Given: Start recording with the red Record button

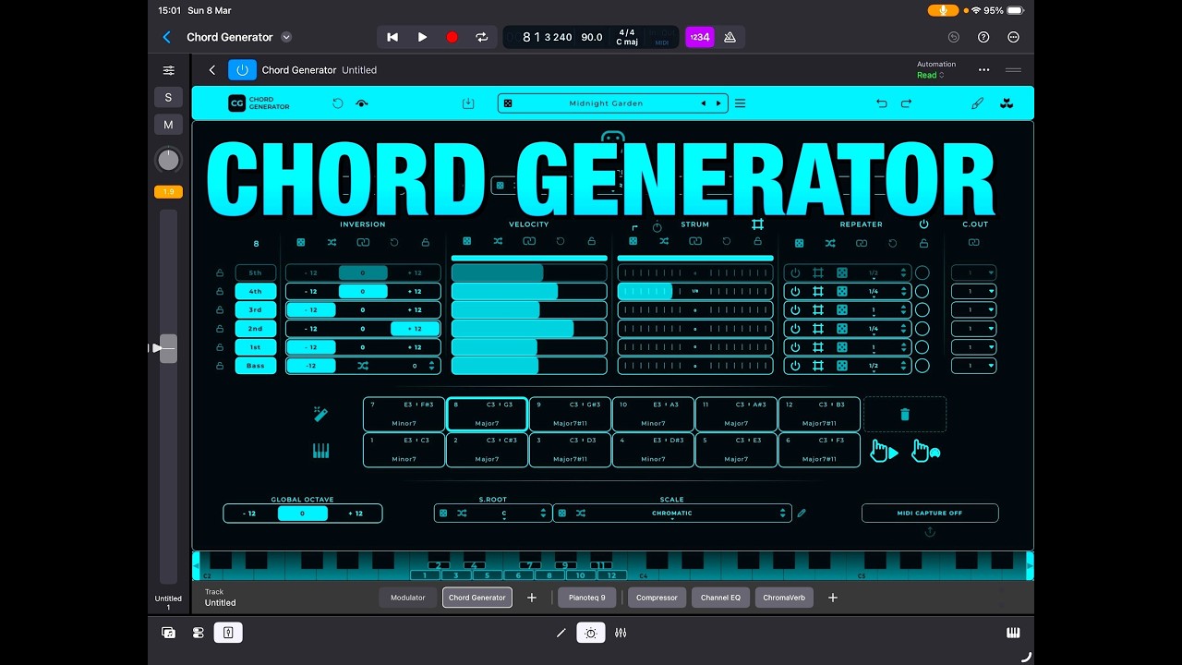Looking at the screenshot, I should click(452, 37).
